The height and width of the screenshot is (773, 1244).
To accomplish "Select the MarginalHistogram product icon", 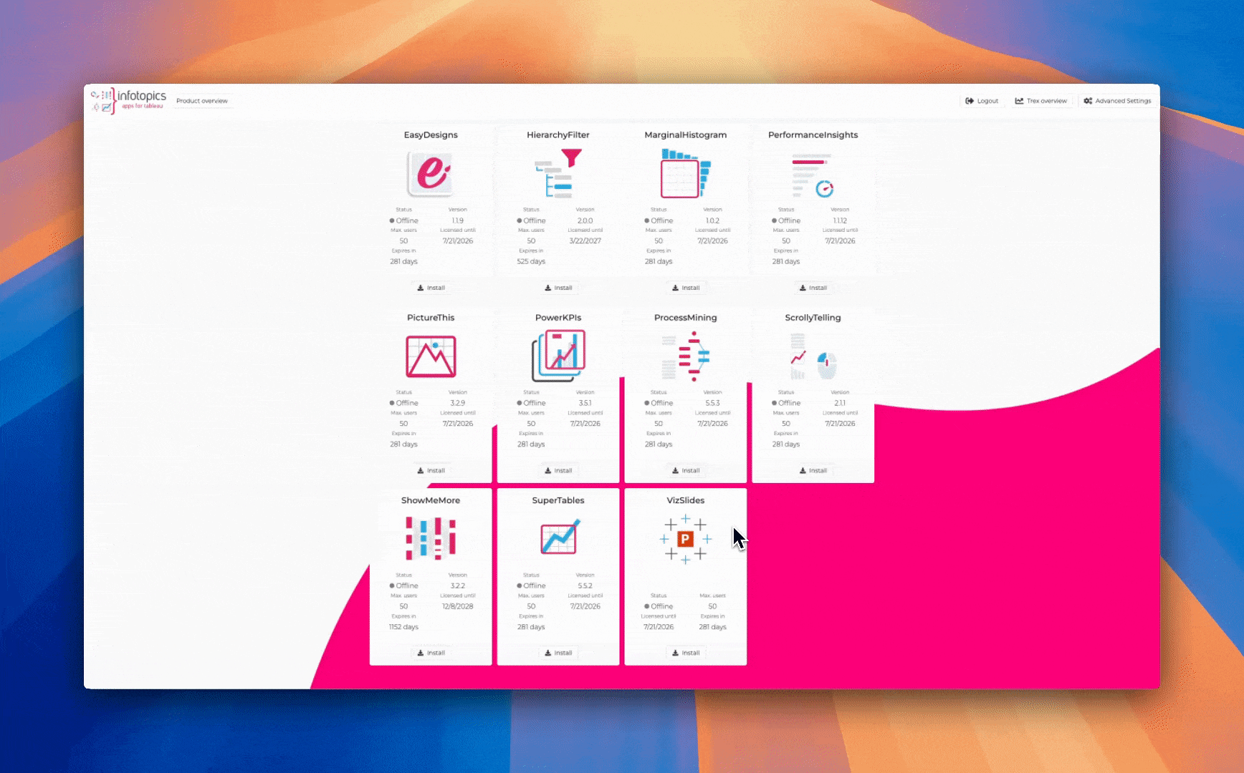I will click(x=685, y=174).
